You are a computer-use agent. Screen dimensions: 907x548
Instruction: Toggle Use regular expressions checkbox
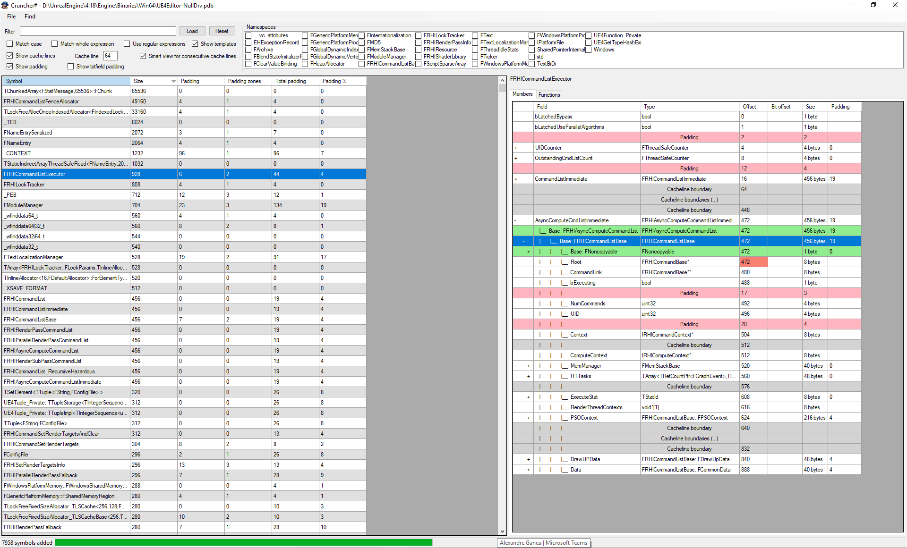(127, 44)
